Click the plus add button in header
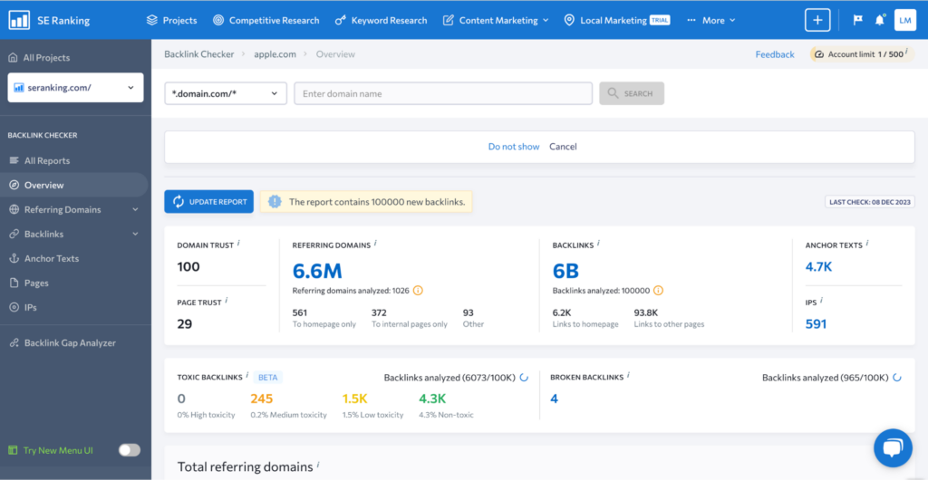Viewport: 928px width, 480px height. point(817,20)
